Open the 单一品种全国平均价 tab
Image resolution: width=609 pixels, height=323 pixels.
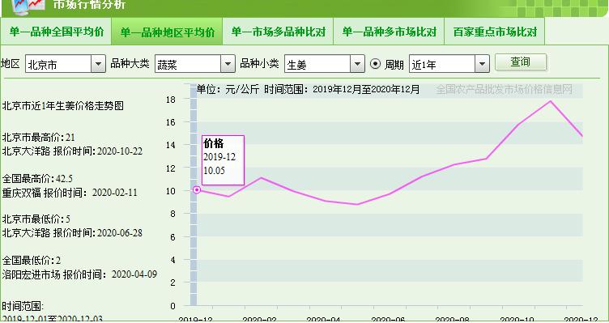coord(57,32)
